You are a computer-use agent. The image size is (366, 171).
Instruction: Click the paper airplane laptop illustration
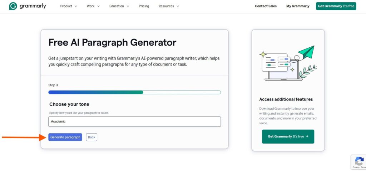coord(288,63)
